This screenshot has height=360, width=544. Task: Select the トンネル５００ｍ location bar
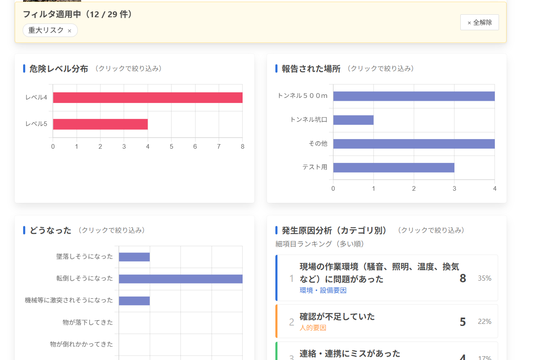(414, 96)
